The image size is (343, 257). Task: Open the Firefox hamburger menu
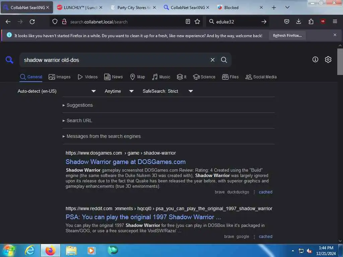(x=335, y=21)
